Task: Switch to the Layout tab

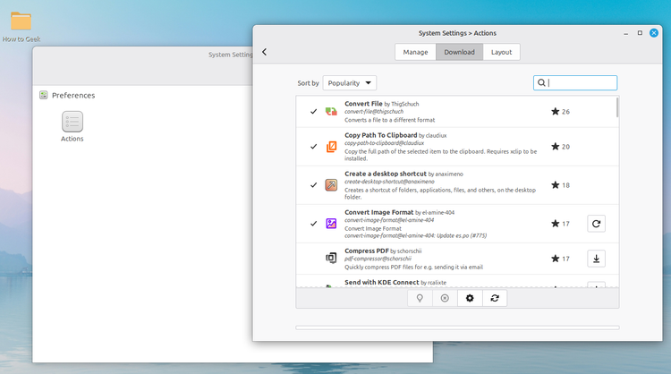Action: click(x=502, y=52)
